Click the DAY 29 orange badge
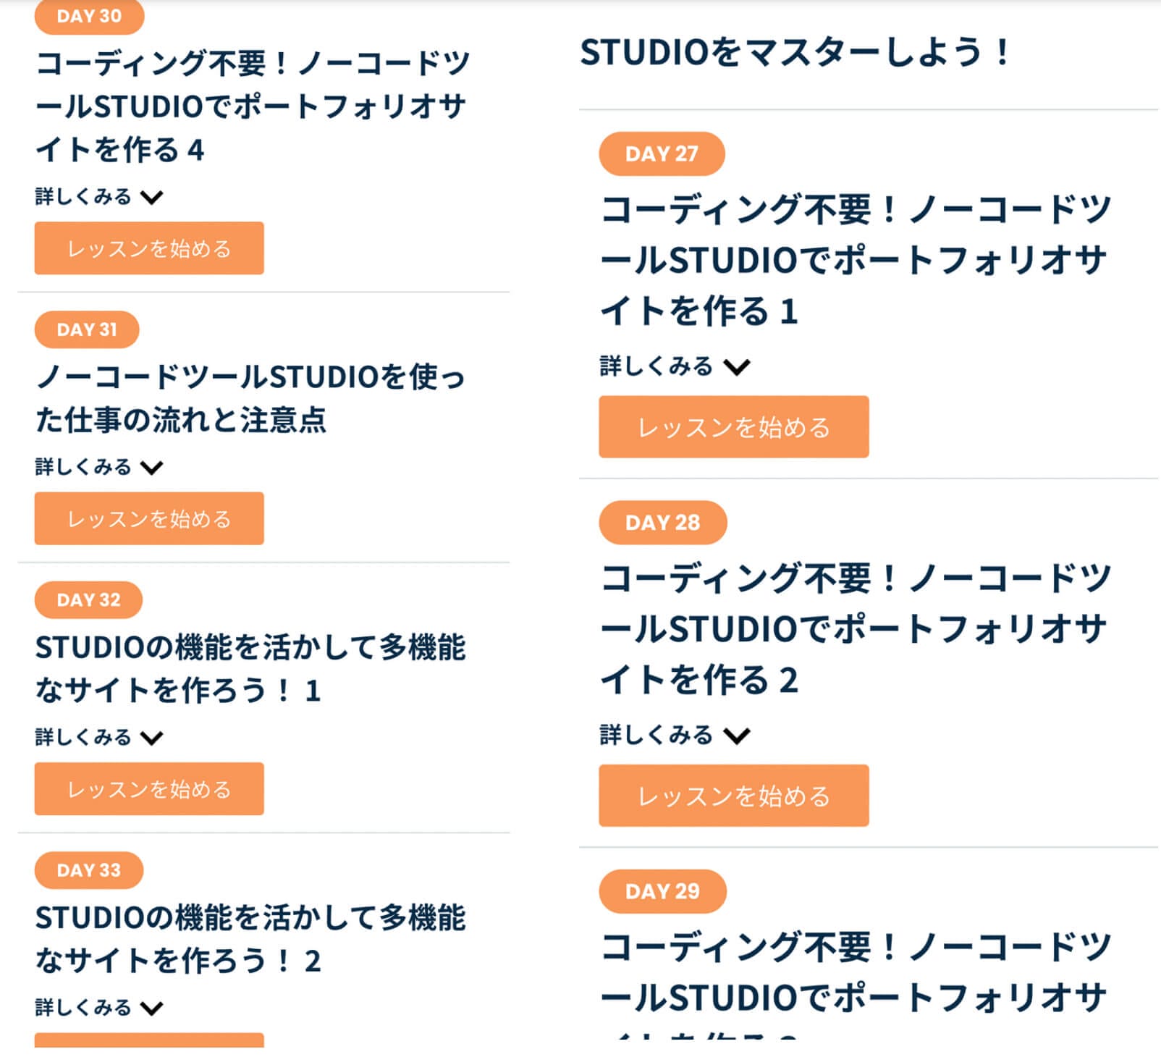This screenshot has width=1161, height=1057. pos(662,890)
